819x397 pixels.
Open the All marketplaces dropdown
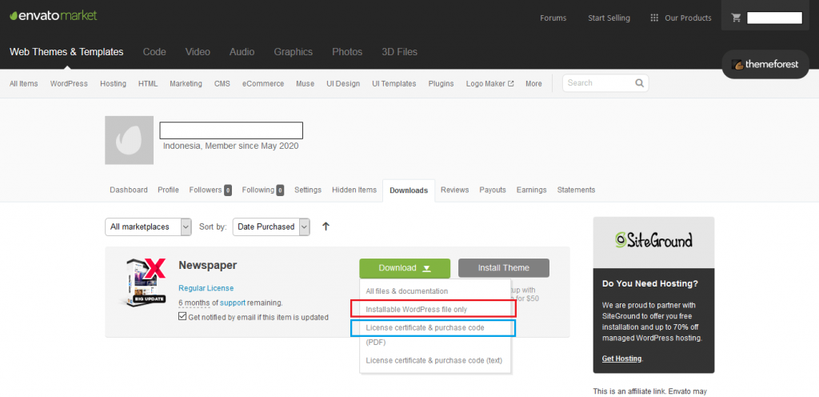point(148,227)
